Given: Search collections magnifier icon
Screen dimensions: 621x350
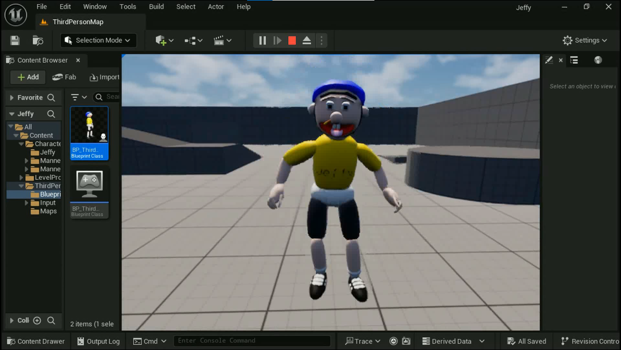Looking at the screenshot, I should 51,320.
